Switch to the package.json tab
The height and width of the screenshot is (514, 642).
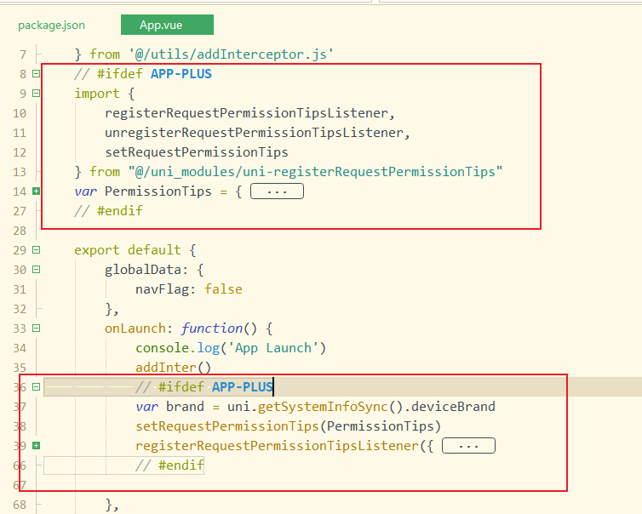[x=51, y=26]
